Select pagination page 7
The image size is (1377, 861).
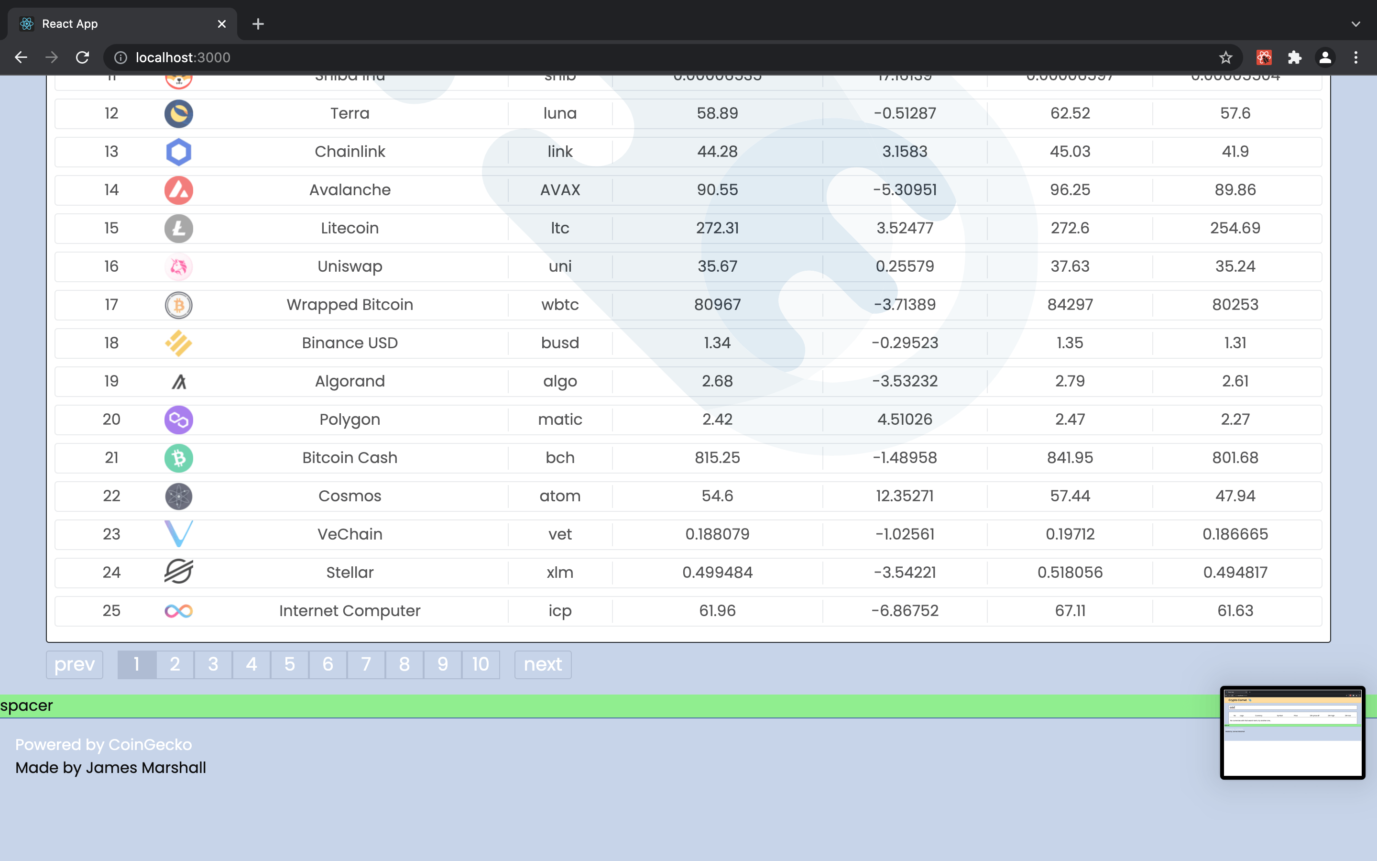click(366, 664)
